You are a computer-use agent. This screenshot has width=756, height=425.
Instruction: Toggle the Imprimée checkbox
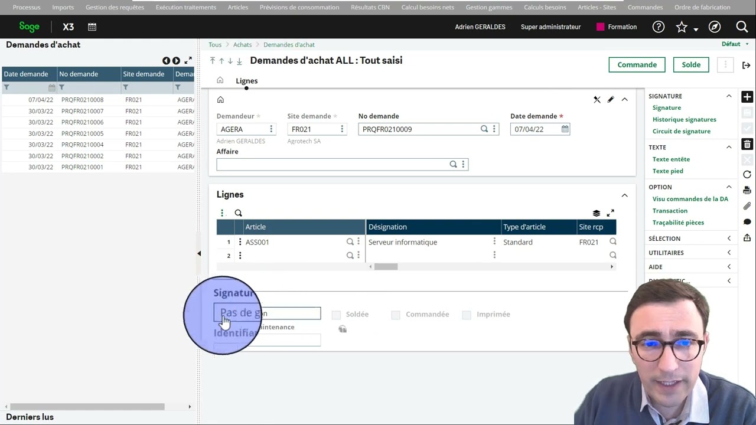tap(467, 315)
